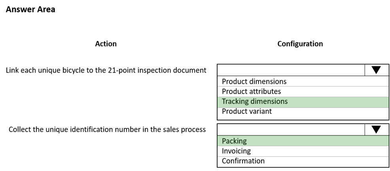Click the 'Collect the unique identification number' text
The width and height of the screenshot is (390, 171).
107,130
